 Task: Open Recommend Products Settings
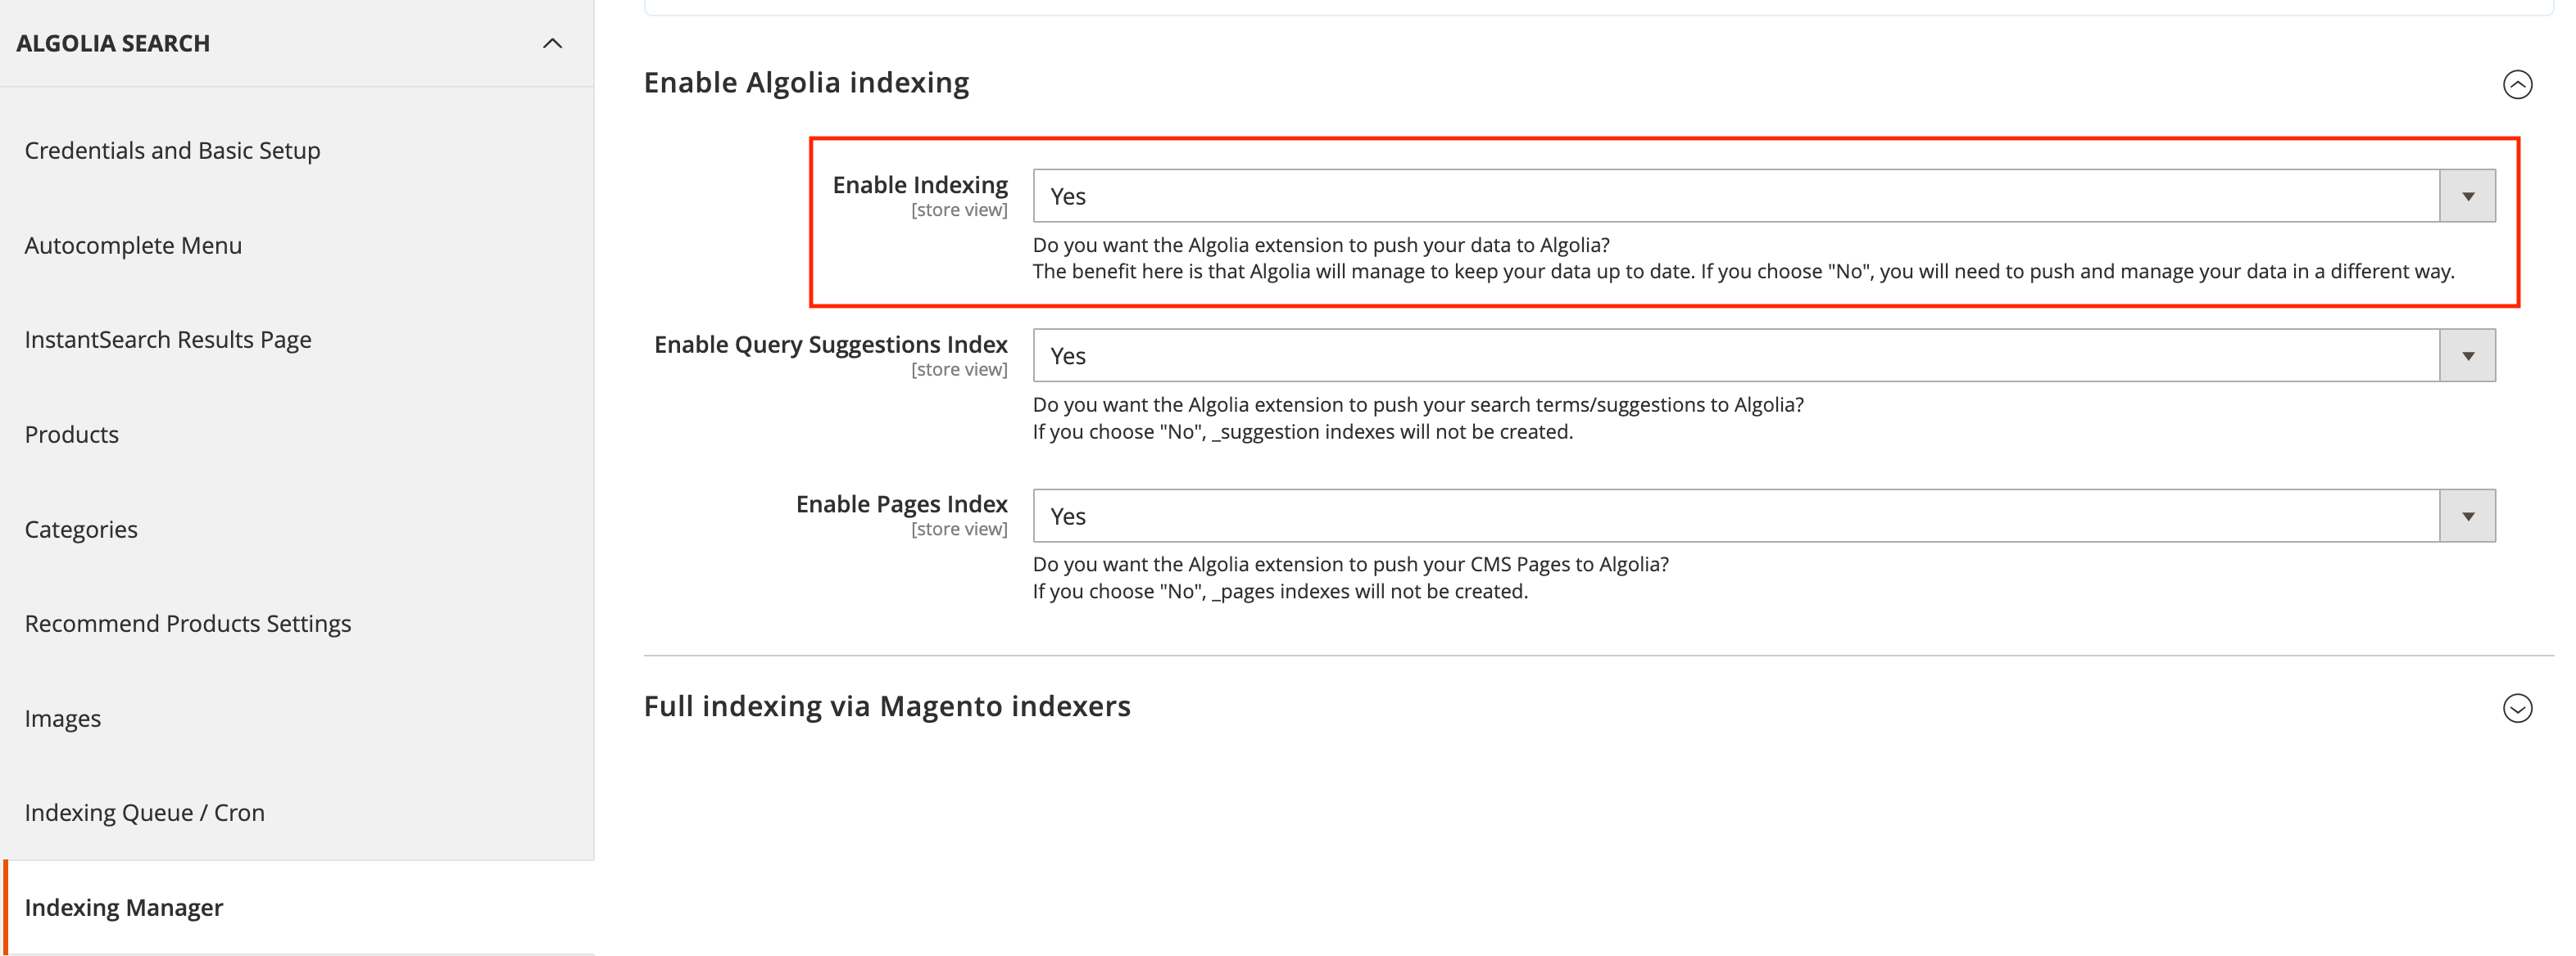[x=188, y=622]
